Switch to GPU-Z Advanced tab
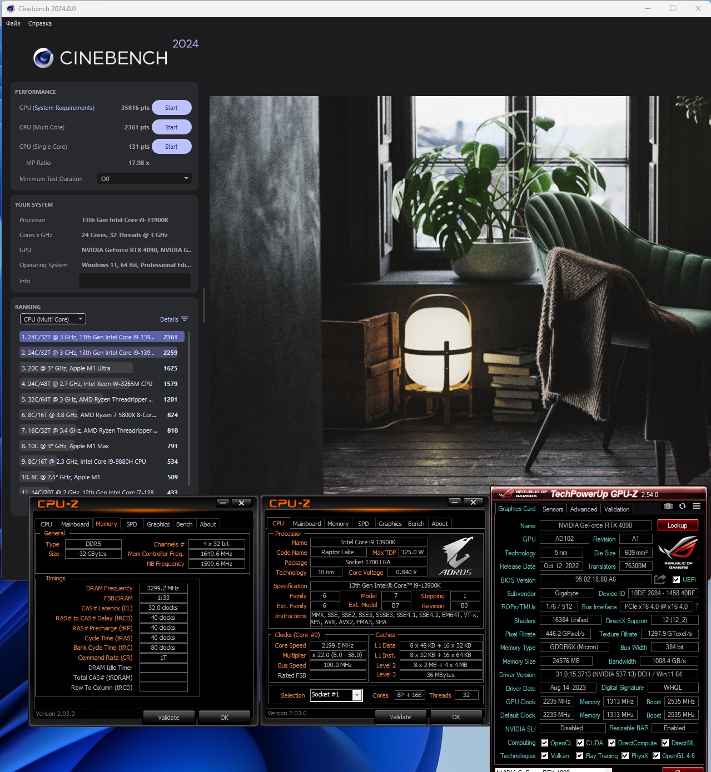This screenshot has height=772, width=711. pyautogui.click(x=584, y=509)
